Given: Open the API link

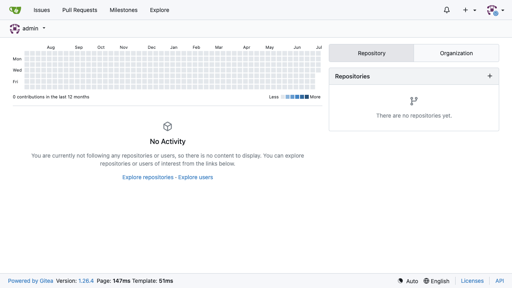Looking at the screenshot, I should (x=500, y=281).
